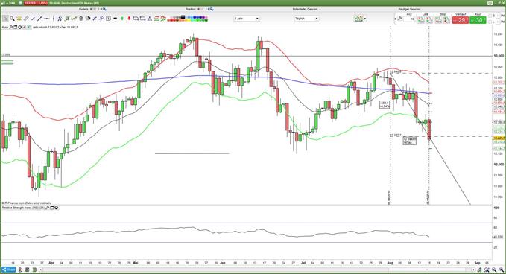Select the cursor pointer tool
Viewport: 506px width, 274px height.
pos(5,19)
